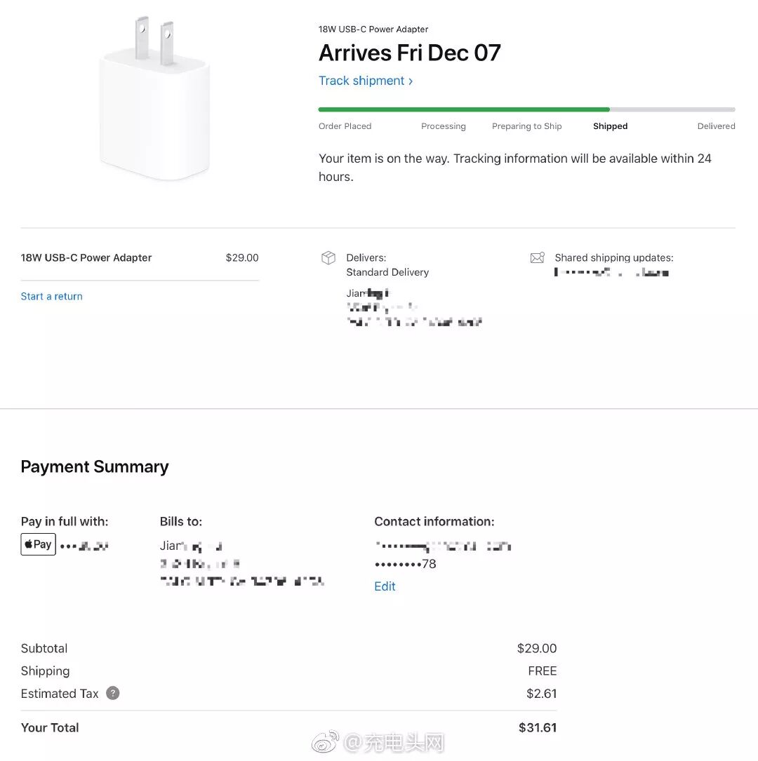The width and height of the screenshot is (758, 761).
Task: Click the Payment Summary heading
Action: [95, 466]
